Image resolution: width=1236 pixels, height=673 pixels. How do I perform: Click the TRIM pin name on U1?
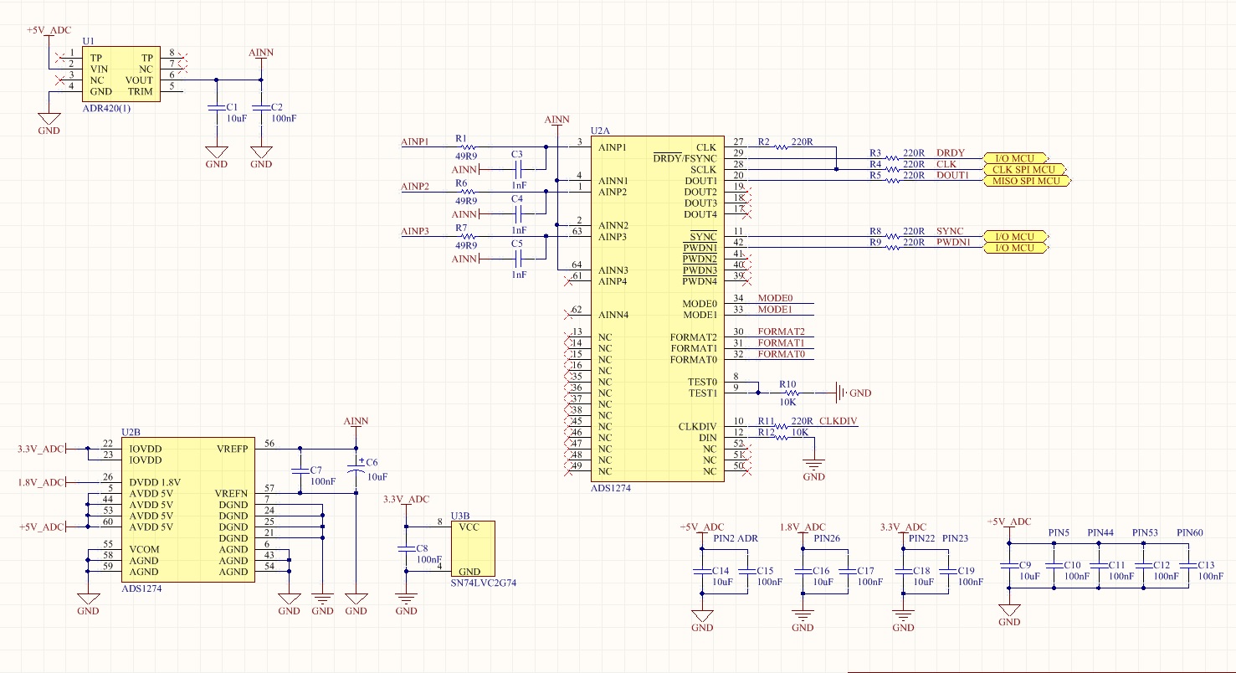140,92
